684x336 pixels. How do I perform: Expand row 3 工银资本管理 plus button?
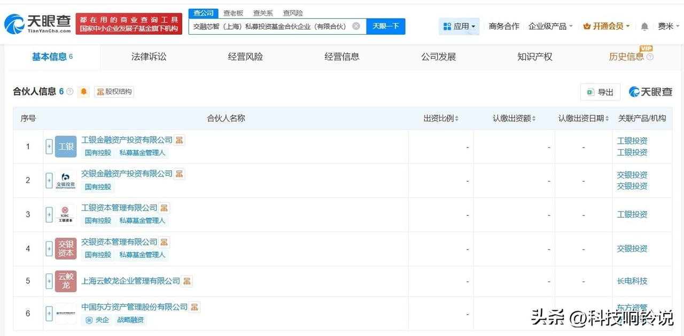(x=49, y=215)
